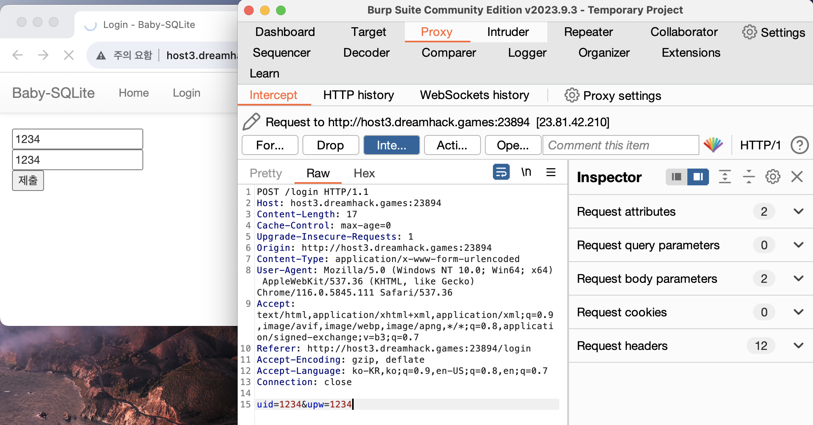Open the Dashboard tab
Viewport: 813px width, 425px height.
click(x=285, y=32)
